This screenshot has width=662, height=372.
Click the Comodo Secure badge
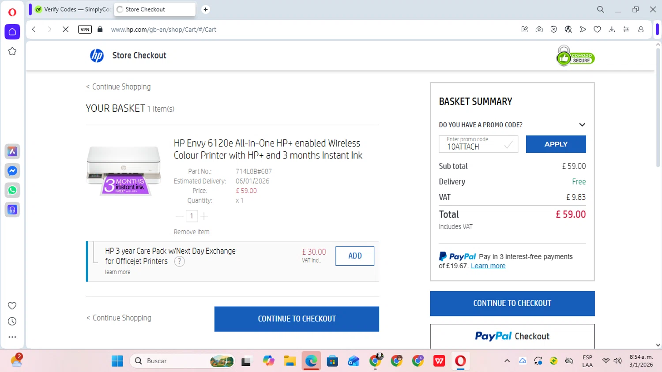point(575,56)
